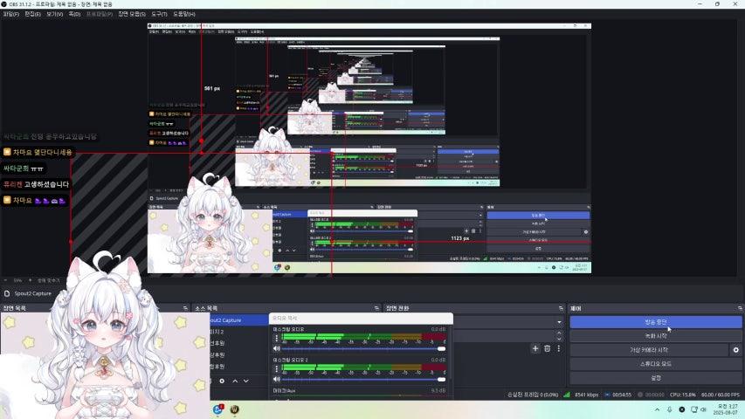The height and width of the screenshot is (419, 745).
Task: Click the streaming time status icon
Action: 607,395
